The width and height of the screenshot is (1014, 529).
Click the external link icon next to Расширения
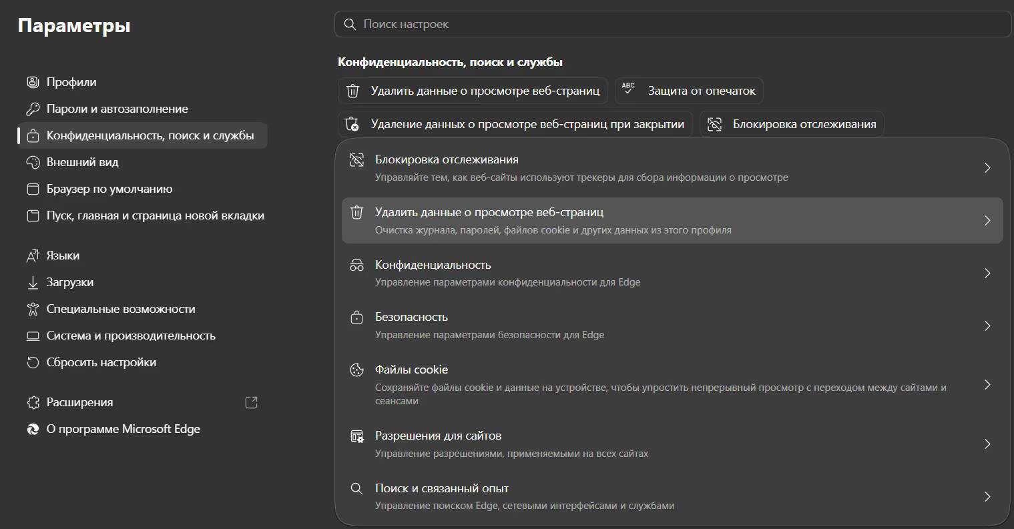[252, 402]
